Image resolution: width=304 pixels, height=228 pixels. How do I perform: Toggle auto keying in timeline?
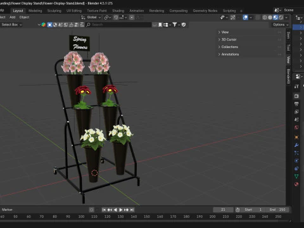[91, 210]
